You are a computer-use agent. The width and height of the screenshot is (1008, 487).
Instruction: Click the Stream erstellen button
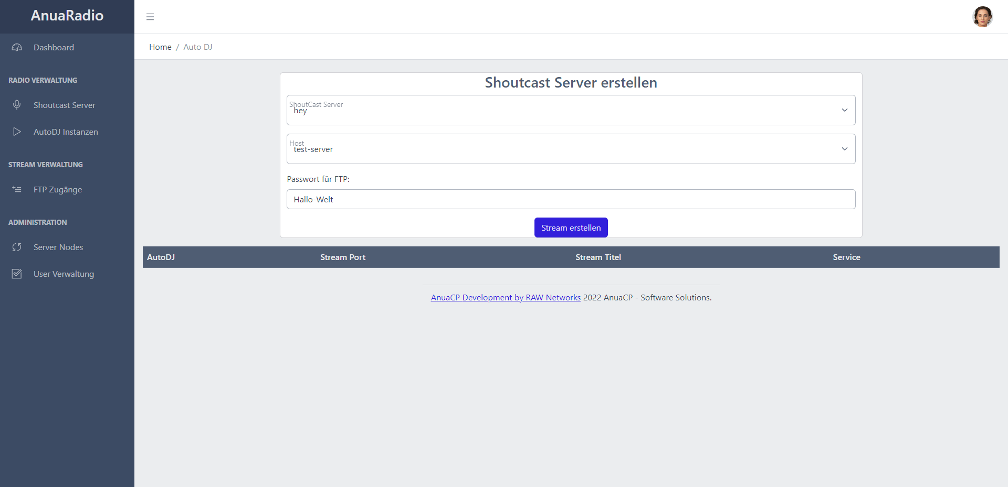coord(571,228)
